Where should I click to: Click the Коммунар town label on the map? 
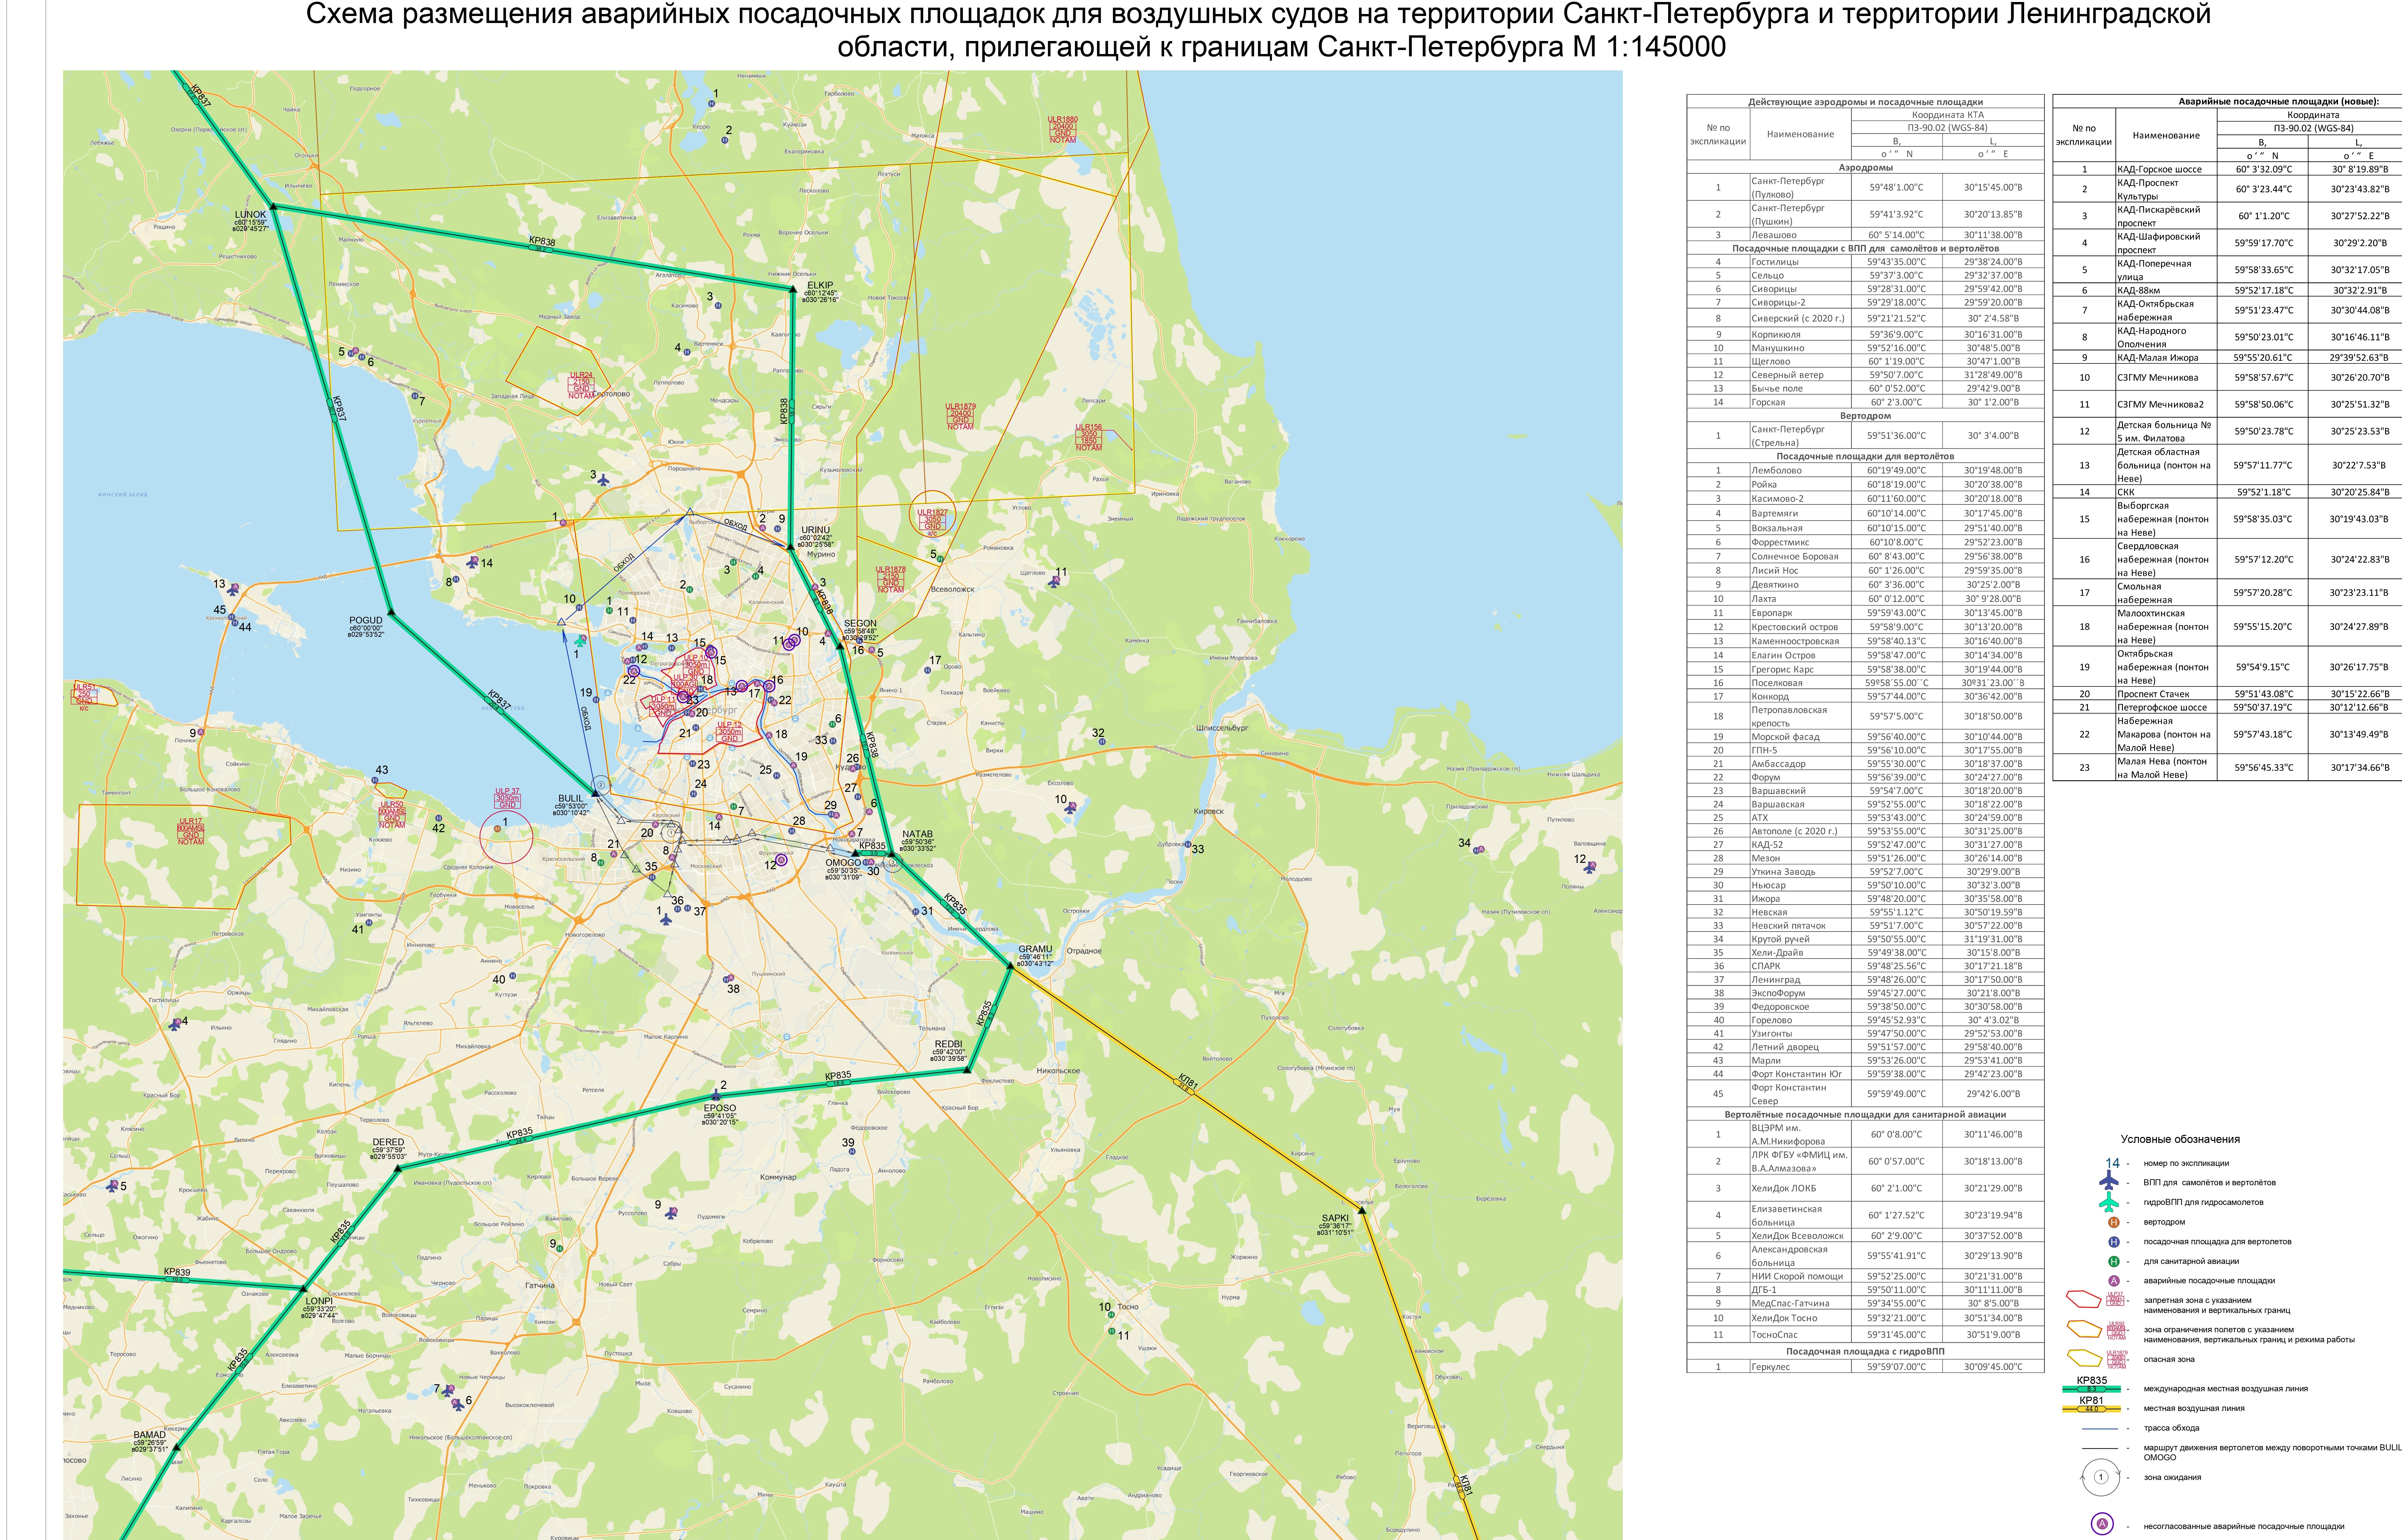(x=778, y=1177)
